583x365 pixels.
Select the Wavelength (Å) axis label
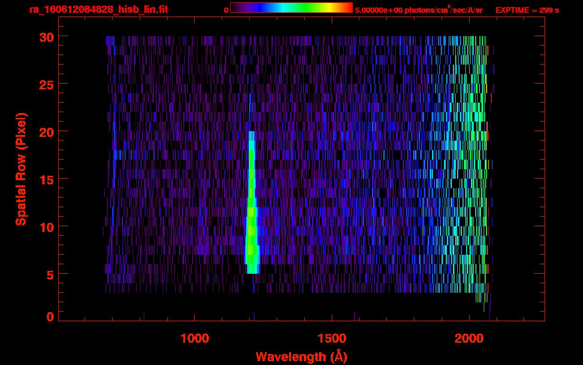[301, 357]
